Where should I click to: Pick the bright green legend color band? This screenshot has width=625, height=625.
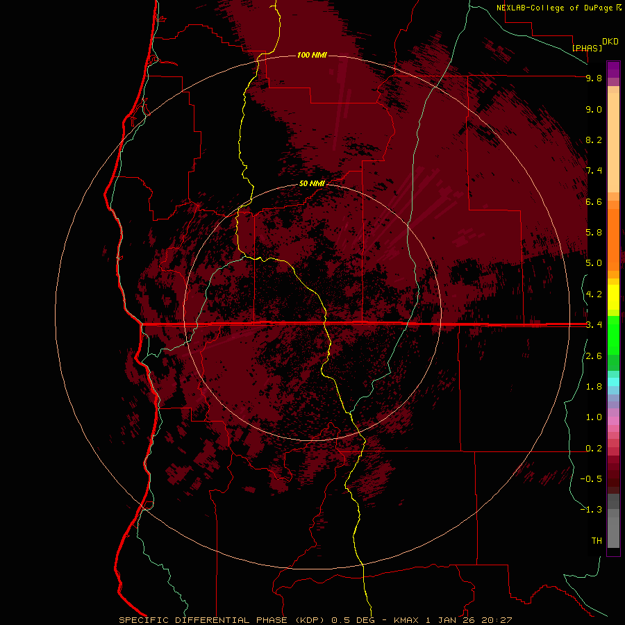coord(613,335)
